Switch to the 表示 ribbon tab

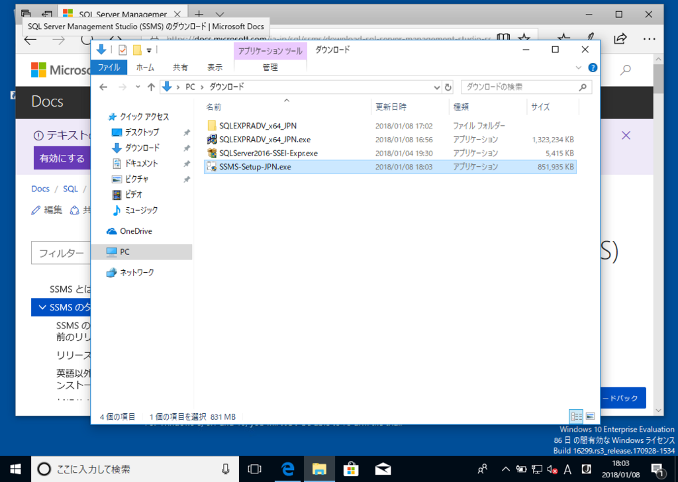[x=216, y=66]
